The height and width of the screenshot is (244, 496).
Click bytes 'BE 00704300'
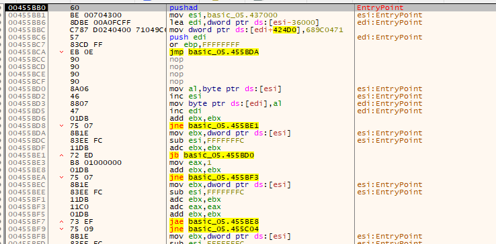[96, 15]
